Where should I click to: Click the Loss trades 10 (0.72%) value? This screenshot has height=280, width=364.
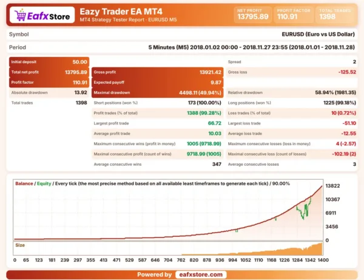click(x=343, y=113)
